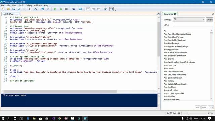Click the Copy button in Commands pane
Image resolution: width=215 pixels, height=121 pixels.
(211, 107)
